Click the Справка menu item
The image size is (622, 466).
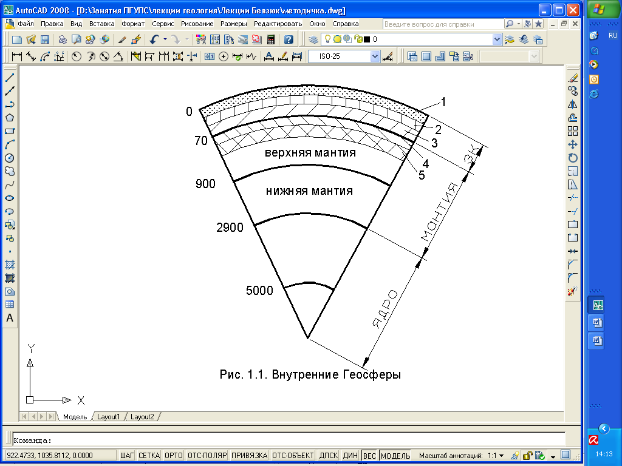[x=346, y=24]
